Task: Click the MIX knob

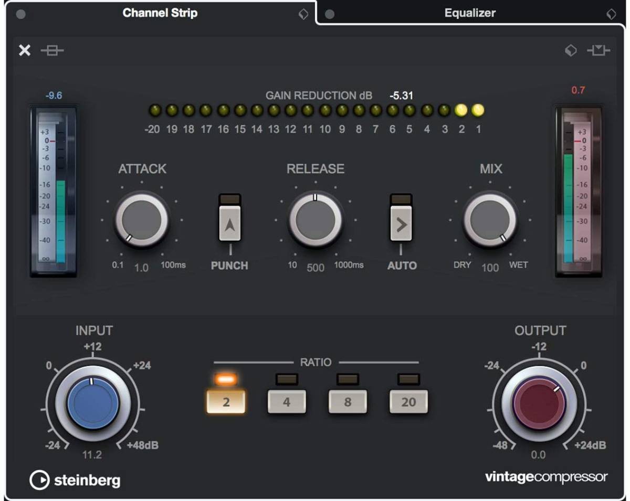Action: 489,220
